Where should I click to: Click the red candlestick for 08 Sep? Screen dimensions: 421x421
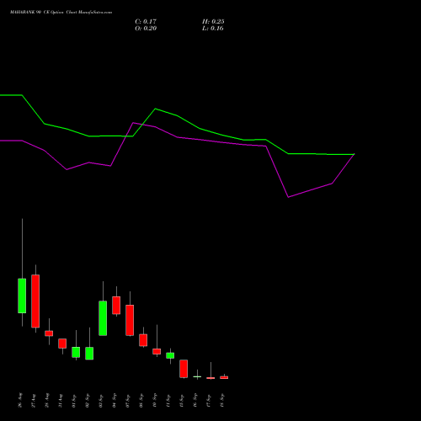(x=143, y=340)
